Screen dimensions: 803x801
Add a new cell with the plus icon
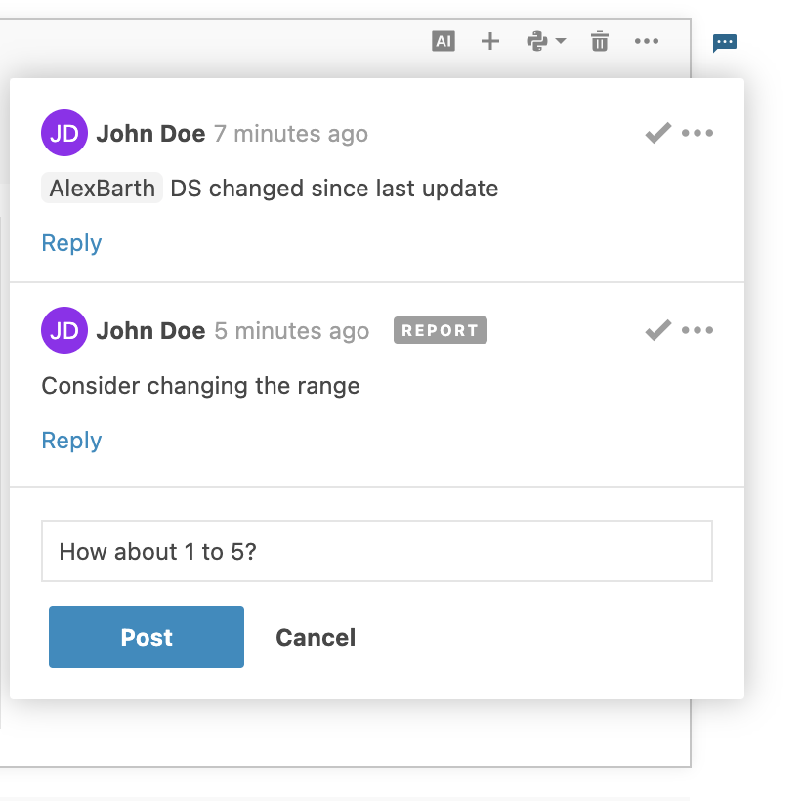pos(489,41)
